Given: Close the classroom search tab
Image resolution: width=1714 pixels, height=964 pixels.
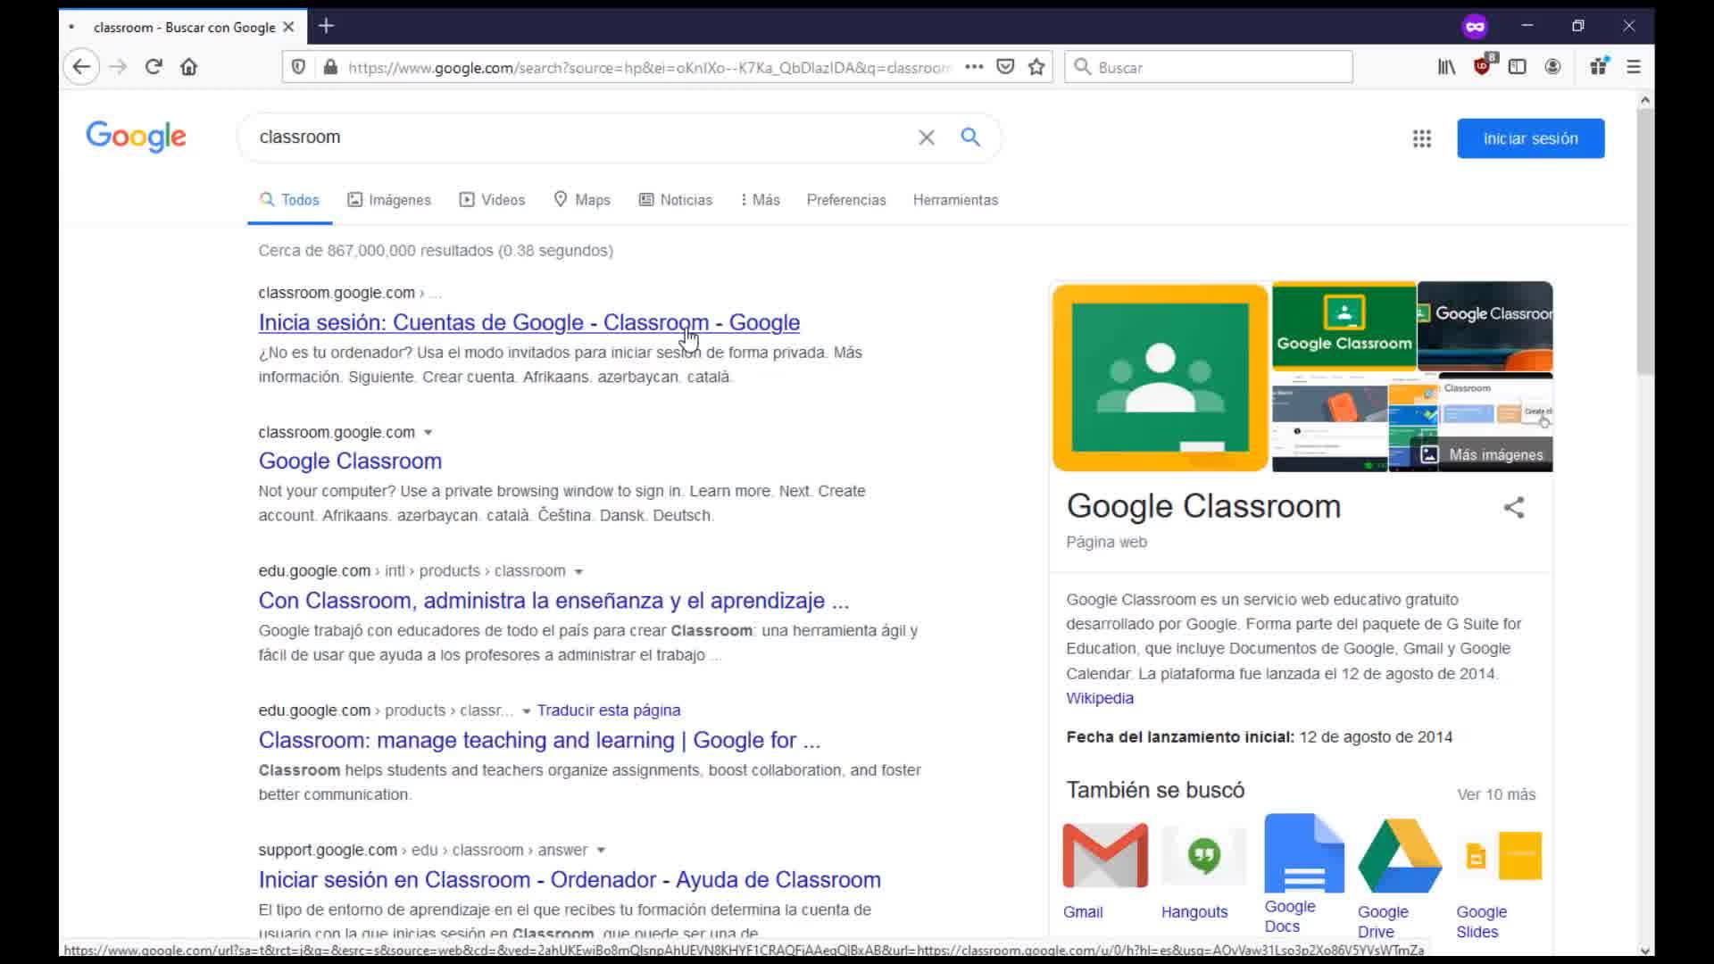Looking at the screenshot, I should click(x=288, y=27).
